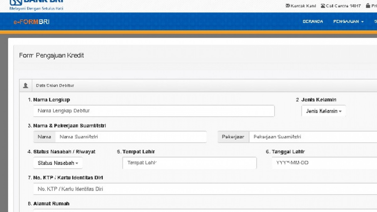Image resolution: width=377 pixels, height=212 pixels.
Task: Click the e-FORM BRI brand logo
Action: [31, 22]
